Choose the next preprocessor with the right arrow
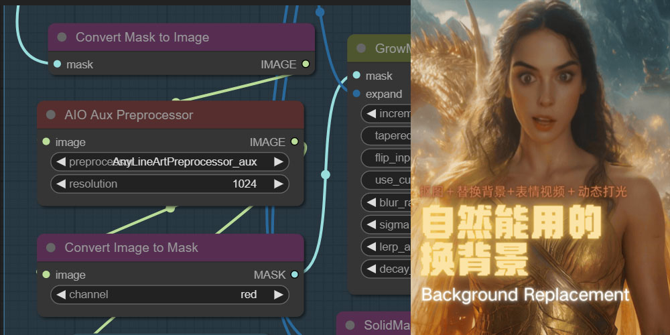The width and height of the screenshot is (670, 335). [x=279, y=162]
